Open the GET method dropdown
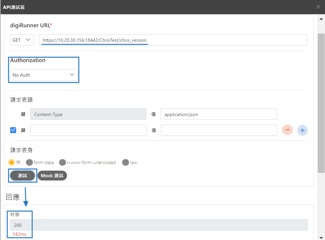Viewport: 325px width, 240px height. [x=22, y=40]
